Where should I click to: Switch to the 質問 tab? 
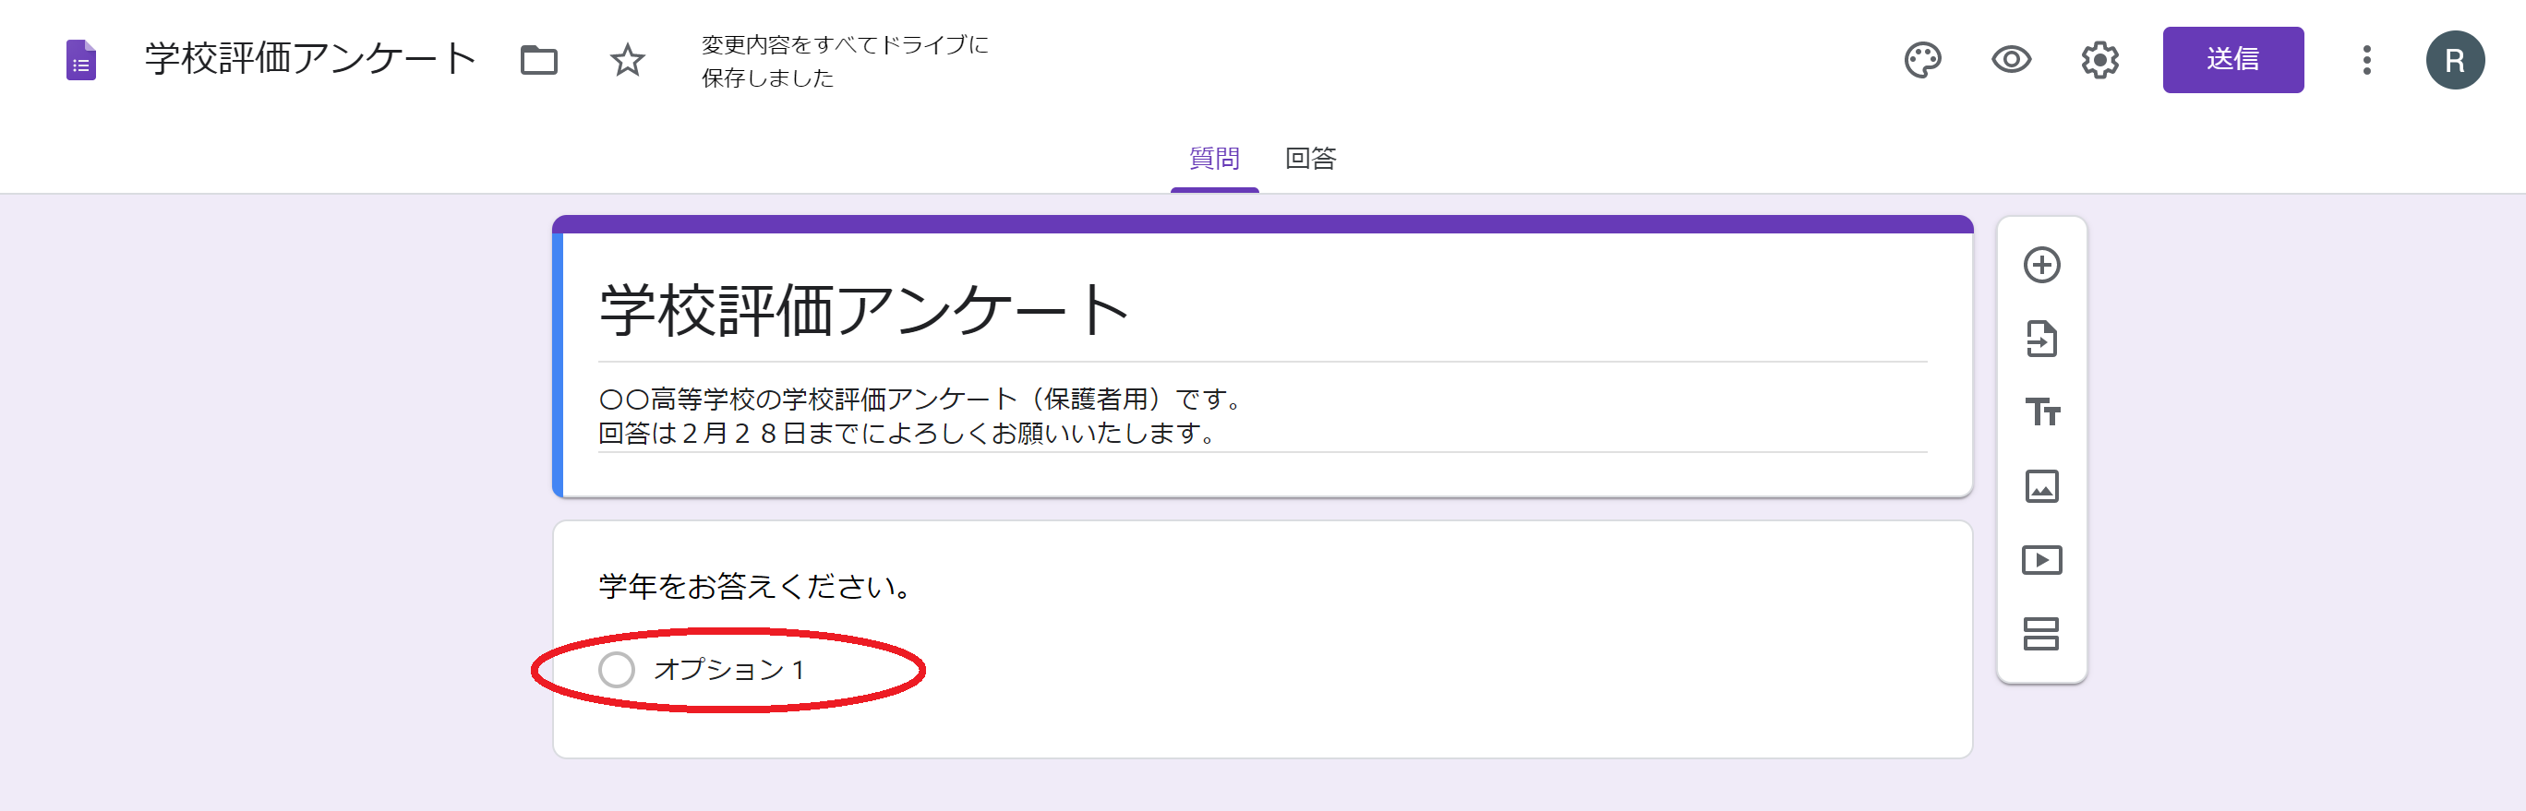[x=1214, y=158]
